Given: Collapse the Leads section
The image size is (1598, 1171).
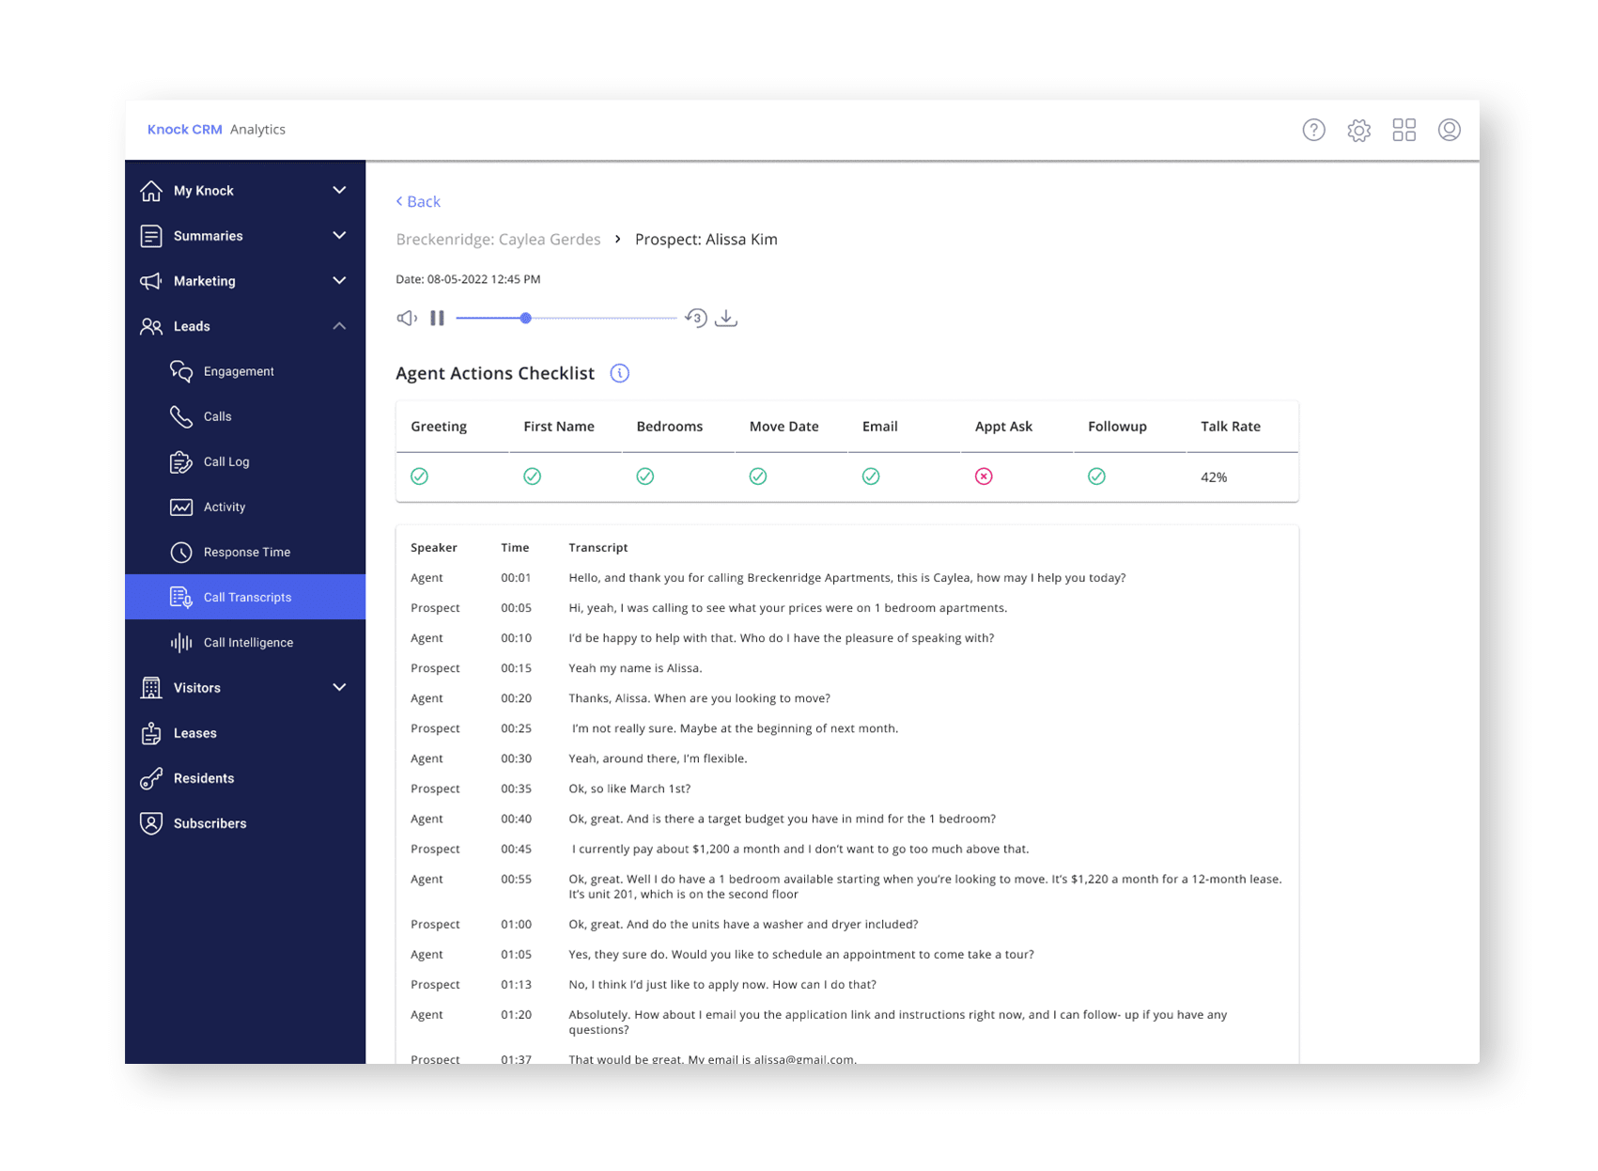Looking at the screenshot, I should click(x=339, y=326).
